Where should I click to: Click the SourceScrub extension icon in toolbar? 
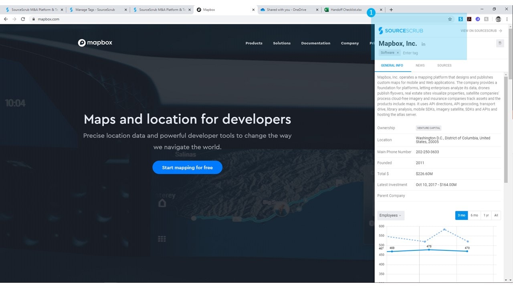pos(460,19)
